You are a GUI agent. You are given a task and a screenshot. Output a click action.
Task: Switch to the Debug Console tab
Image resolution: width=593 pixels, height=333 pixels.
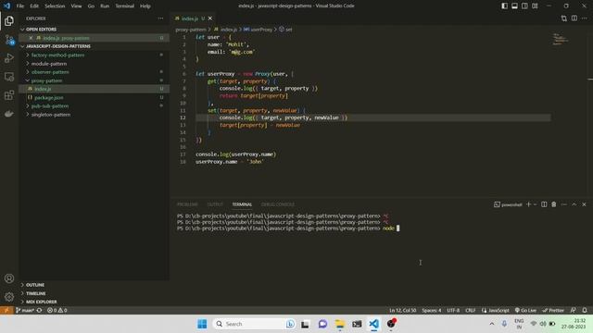click(x=278, y=204)
